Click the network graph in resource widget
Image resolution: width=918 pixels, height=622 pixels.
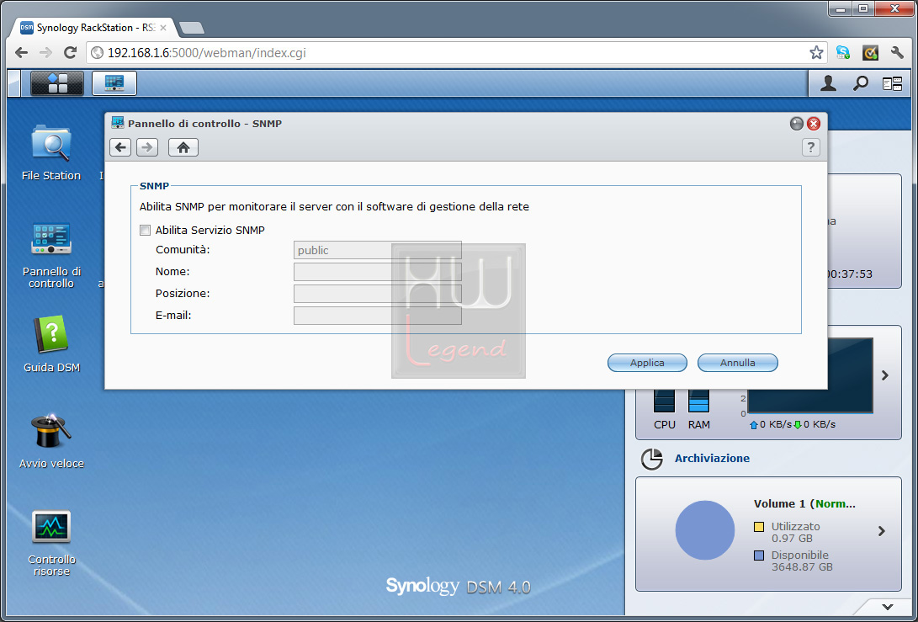[810, 375]
